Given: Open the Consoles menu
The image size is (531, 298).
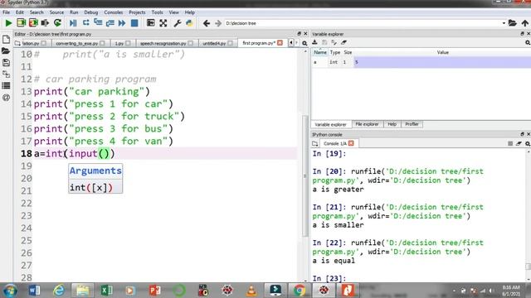Looking at the screenshot, I should coord(114,12).
